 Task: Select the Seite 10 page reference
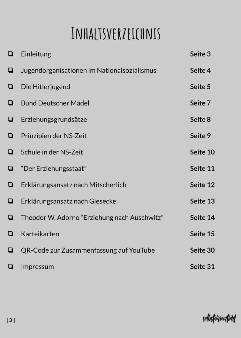tap(202, 152)
